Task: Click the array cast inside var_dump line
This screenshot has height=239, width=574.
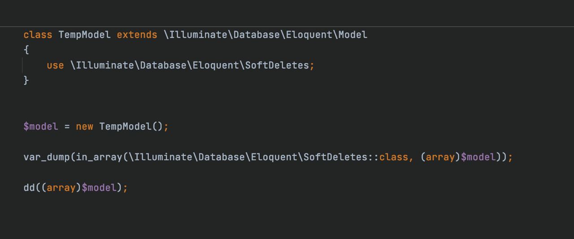Action: [x=440, y=157]
